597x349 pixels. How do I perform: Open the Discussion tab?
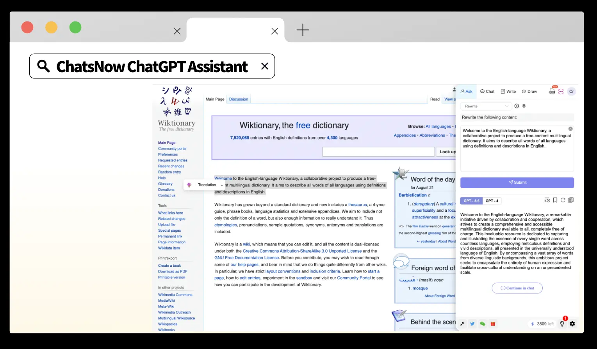click(x=239, y=99)
